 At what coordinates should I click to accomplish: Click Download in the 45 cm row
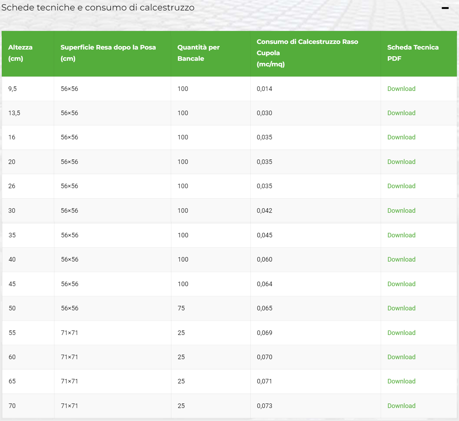pos(401,284)
